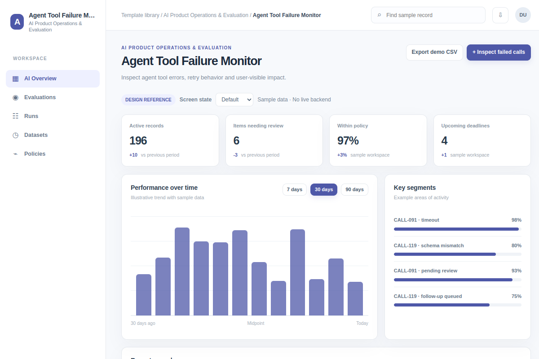Screen dimensions: 539x359
Task: Open the Within policy card
Action: [378, 140]
